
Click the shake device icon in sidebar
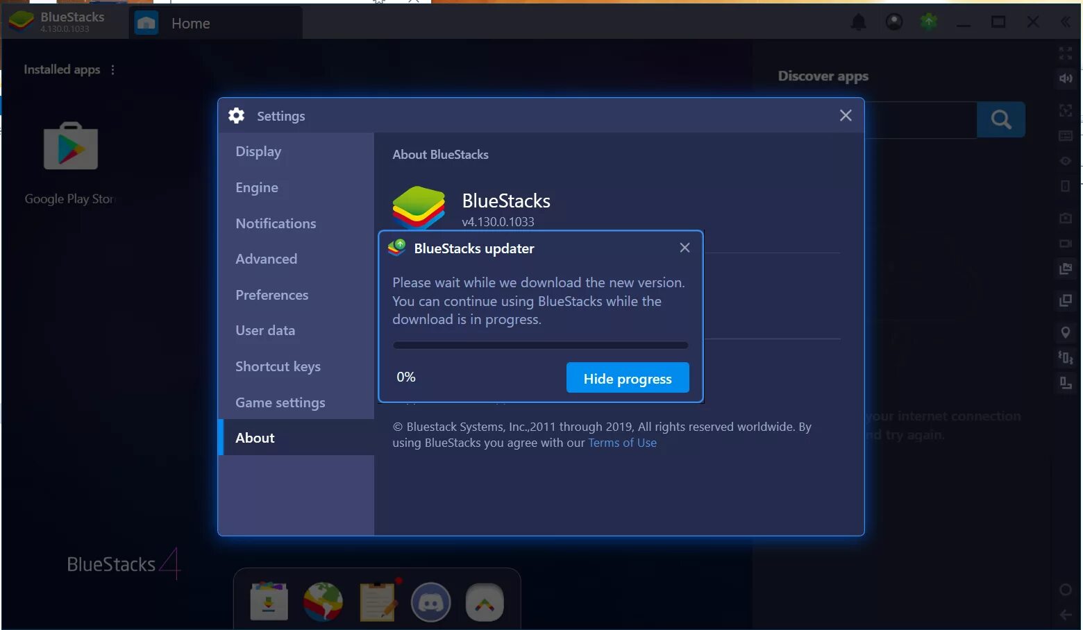click(1066, 358)
